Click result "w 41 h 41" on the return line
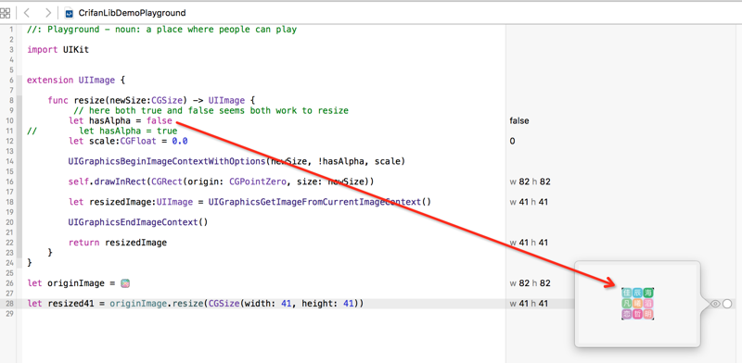Screen dimensions: 742x363 (529, 243)
